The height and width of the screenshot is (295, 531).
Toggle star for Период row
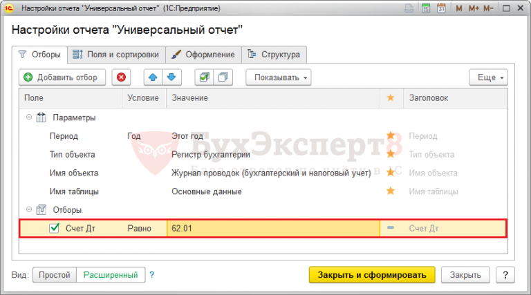pyautogui.click(x=391, y=135)
